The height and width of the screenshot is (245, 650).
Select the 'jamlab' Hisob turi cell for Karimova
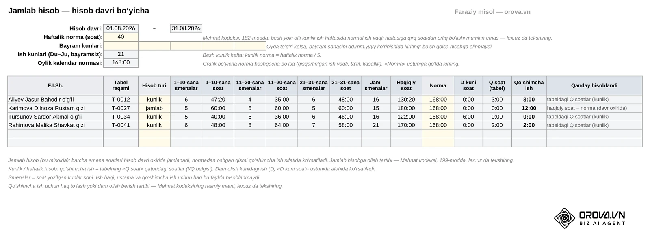point(154,108)
